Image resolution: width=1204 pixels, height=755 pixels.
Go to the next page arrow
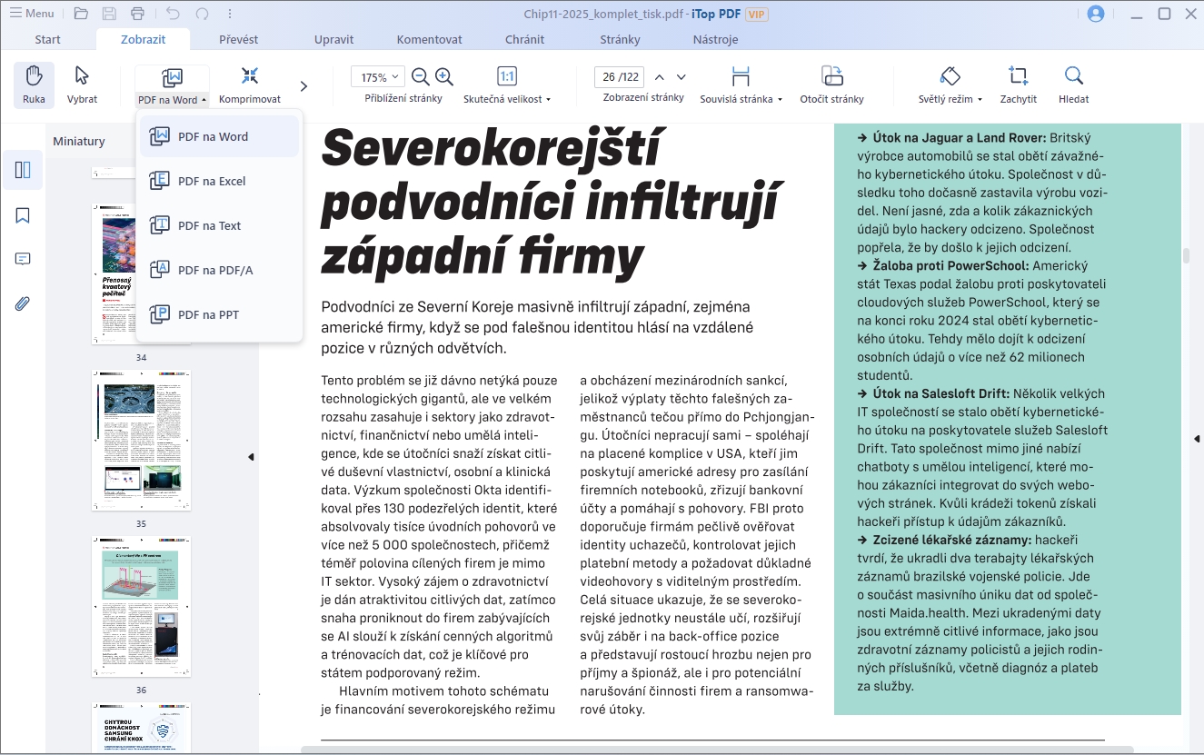click(x=682, y=77)
